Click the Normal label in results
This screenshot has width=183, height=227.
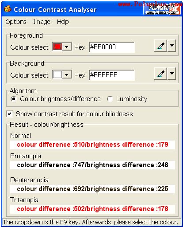point(20,136)
